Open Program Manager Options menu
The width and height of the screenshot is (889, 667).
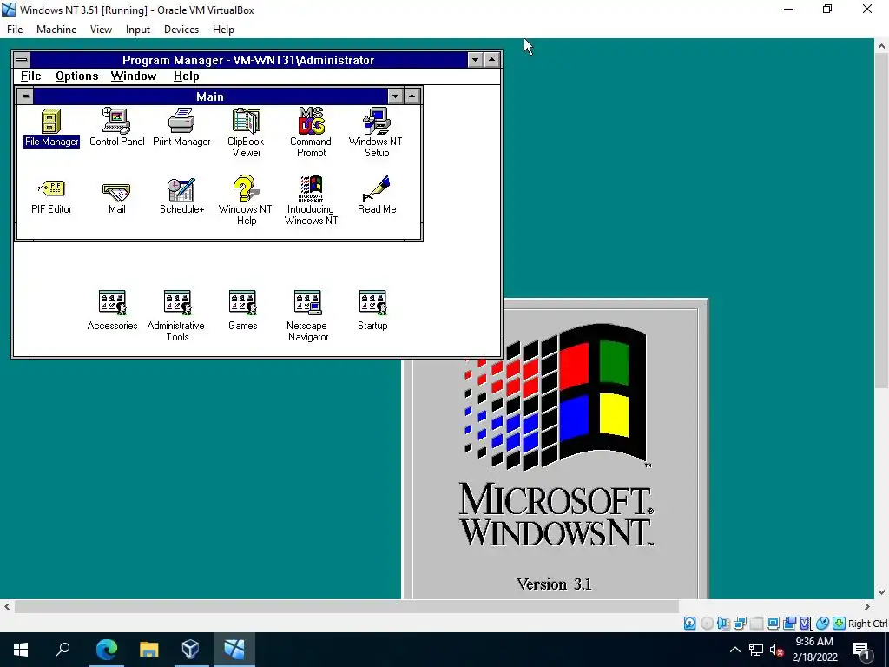point(76,76)
